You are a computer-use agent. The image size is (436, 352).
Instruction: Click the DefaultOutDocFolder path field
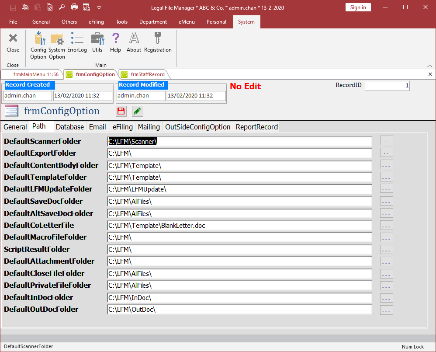pyautogui.click(x=240, y=310)
